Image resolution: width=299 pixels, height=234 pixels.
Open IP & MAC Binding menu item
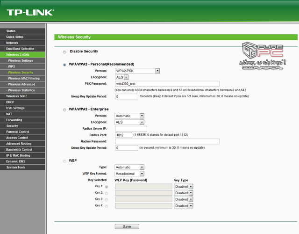22,155
